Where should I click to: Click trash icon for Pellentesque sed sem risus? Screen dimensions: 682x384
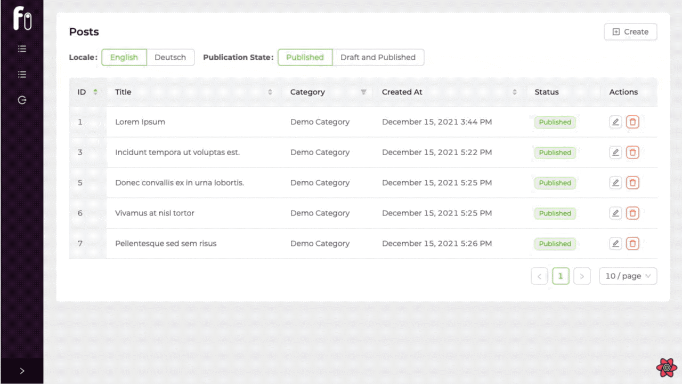click(632, 244)
